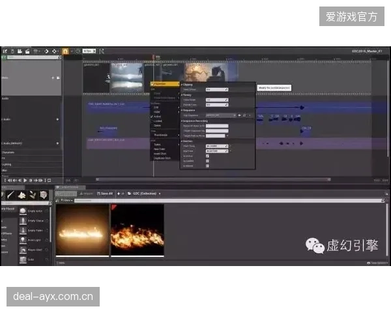
Task: Click Locked in the context menu
Action: pos(165,121)
